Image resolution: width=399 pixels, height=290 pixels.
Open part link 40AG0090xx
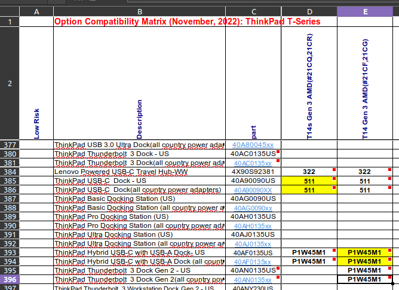(253, 208)
